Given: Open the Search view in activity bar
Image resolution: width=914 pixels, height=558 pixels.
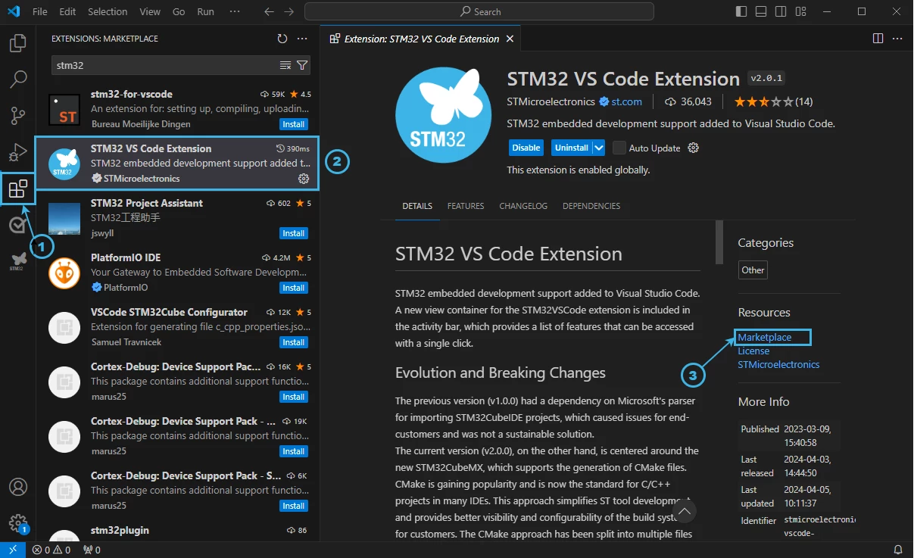Looking at the screenshot, I should (17, 79).
